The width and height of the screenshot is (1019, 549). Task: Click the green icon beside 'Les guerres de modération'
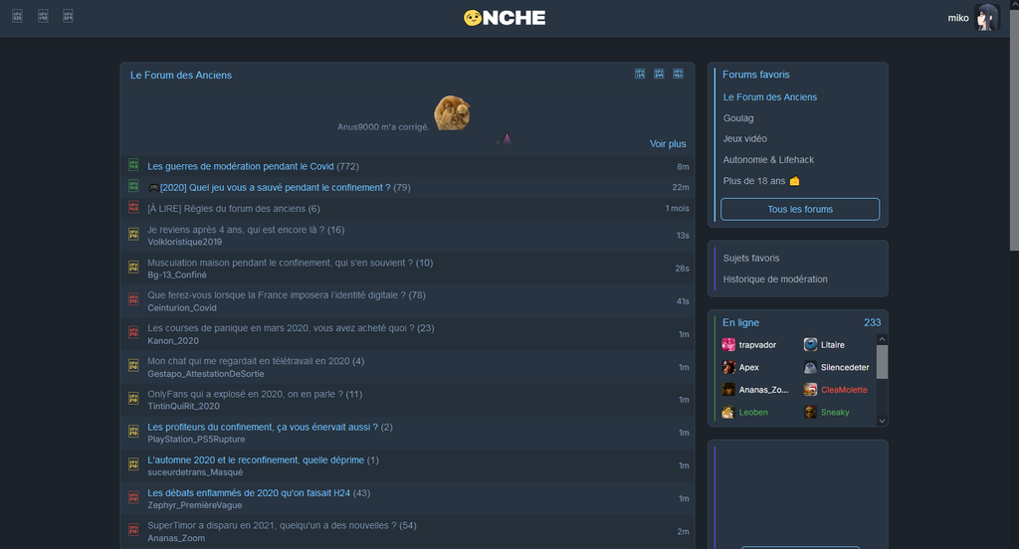click(x=133, y=166)
